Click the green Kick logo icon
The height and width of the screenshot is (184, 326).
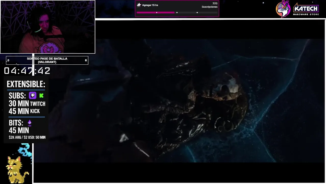pos(41,96)
